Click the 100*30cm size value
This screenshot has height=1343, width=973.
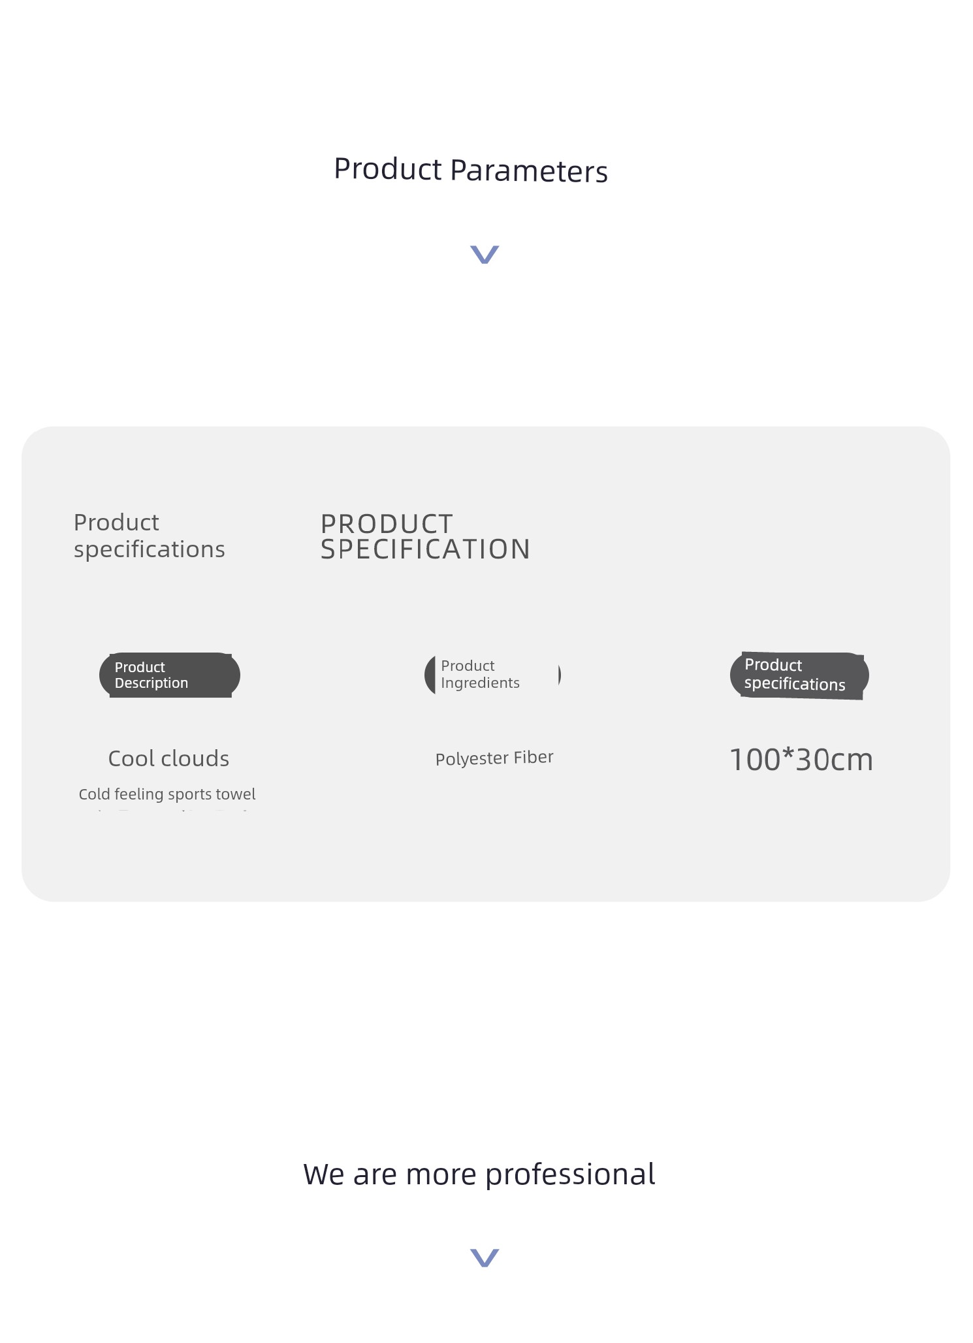801,760
